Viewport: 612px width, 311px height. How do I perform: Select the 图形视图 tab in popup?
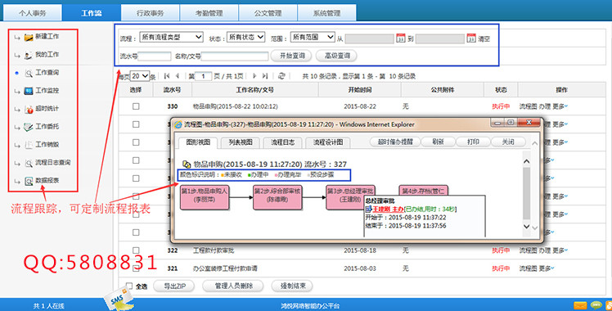tap(198, 142)
